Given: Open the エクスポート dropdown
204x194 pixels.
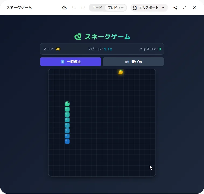Looking at the screenshot, I should click(149, 8).
